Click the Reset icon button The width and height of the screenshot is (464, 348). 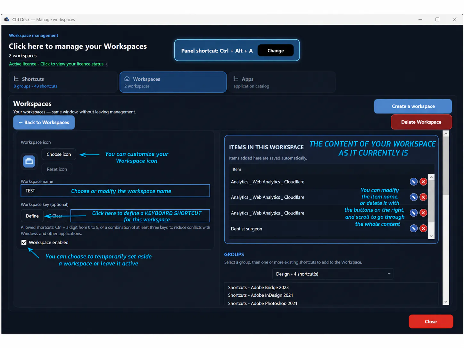pos(57,169)
